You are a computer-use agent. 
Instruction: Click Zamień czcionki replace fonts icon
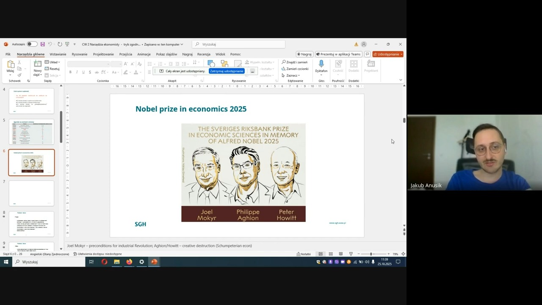(284, 69)
